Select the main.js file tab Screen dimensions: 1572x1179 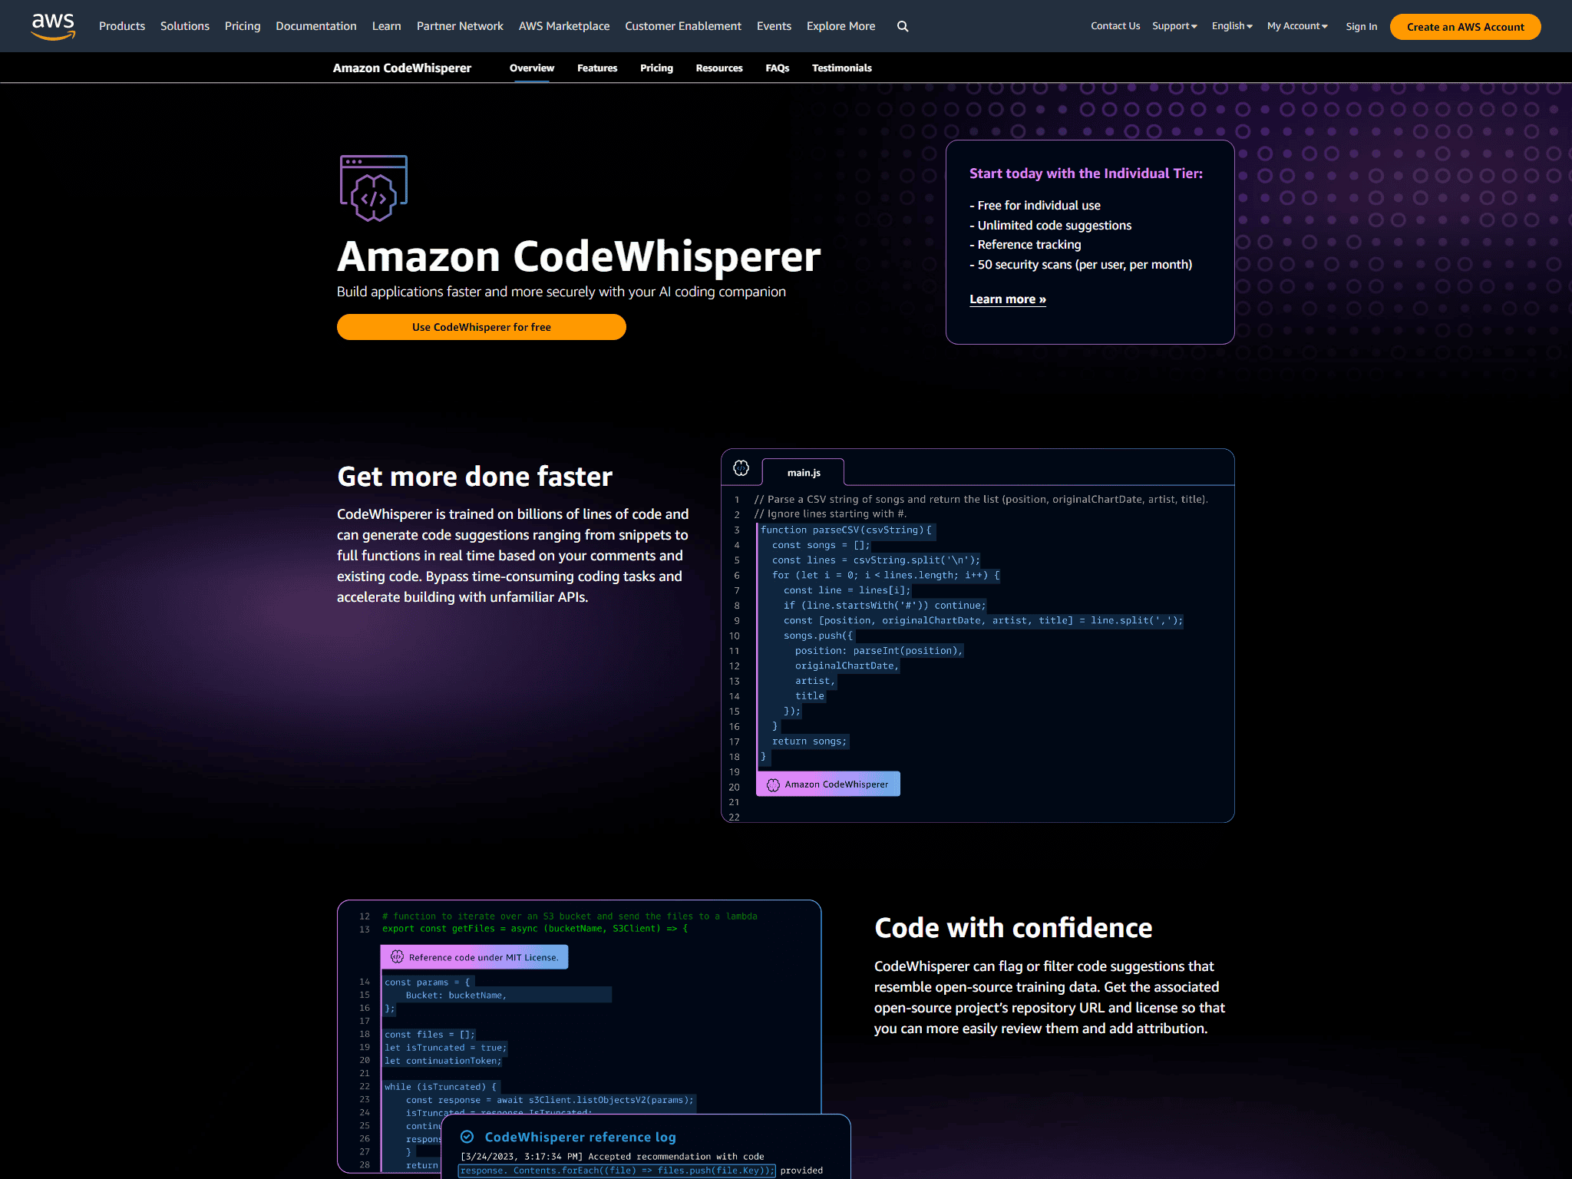coord(803,473)
